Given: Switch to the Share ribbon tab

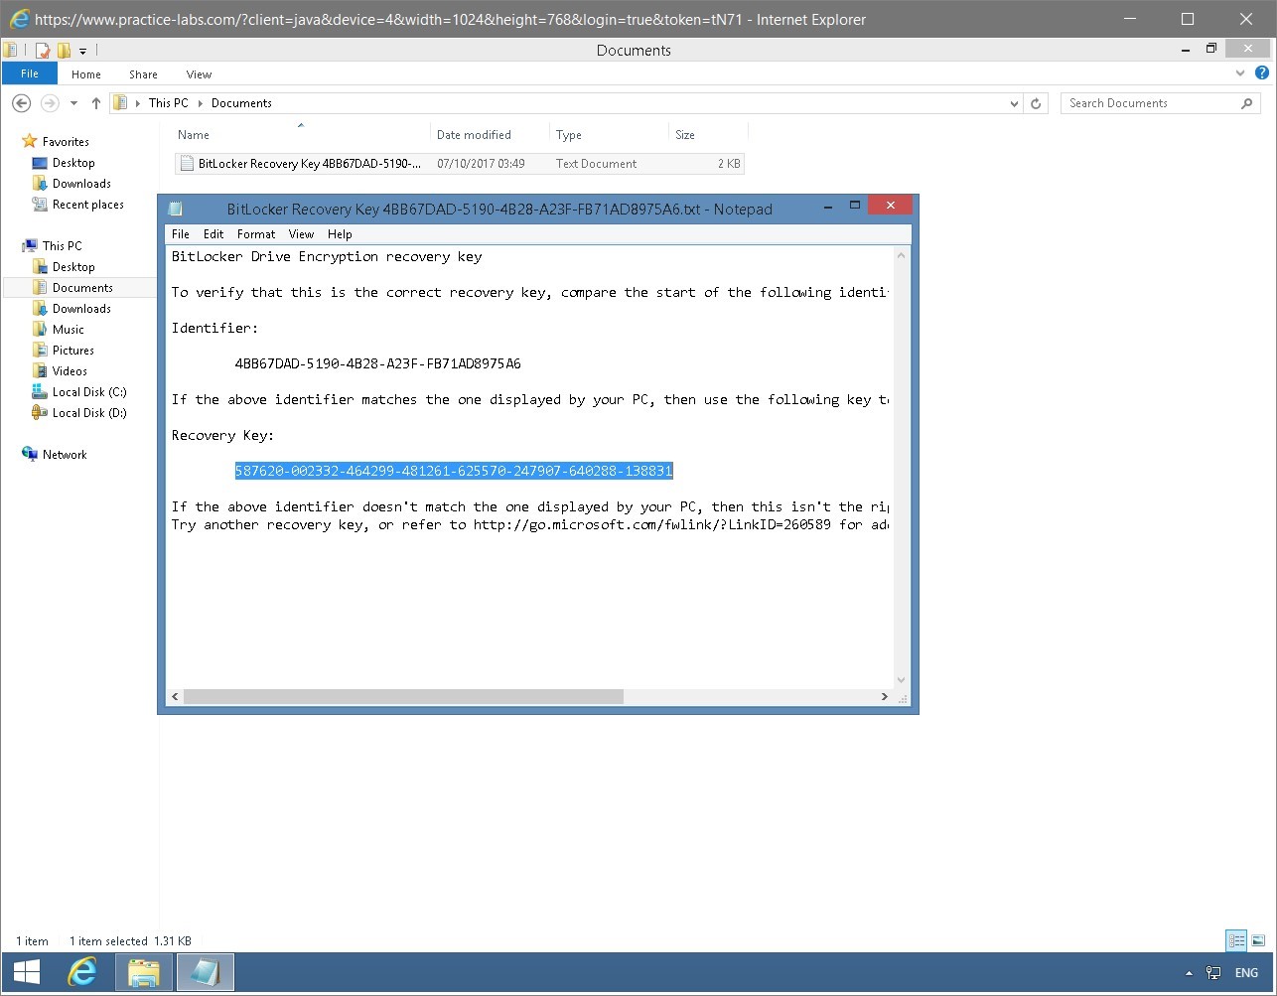Looking at the screenshot, I should 143,73.
